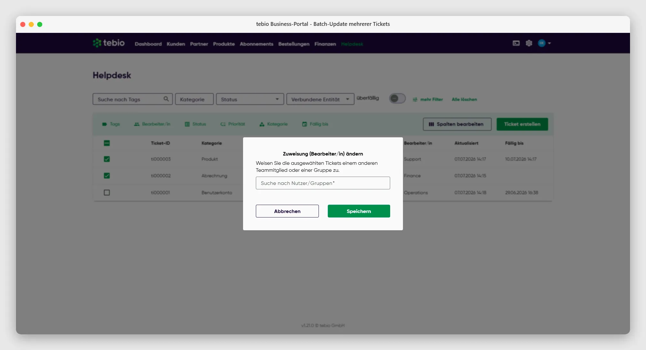Go to Finanzen menu
The image size is (646, 350).
coord(325,44)
